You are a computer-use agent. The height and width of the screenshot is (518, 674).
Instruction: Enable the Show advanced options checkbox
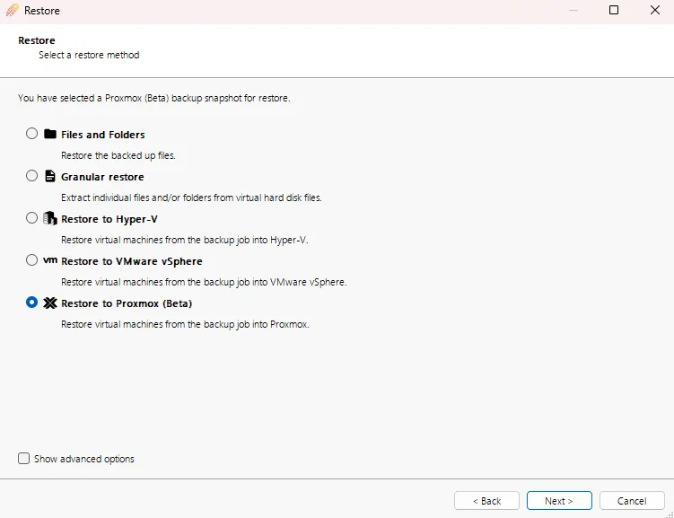coord(23,458)
